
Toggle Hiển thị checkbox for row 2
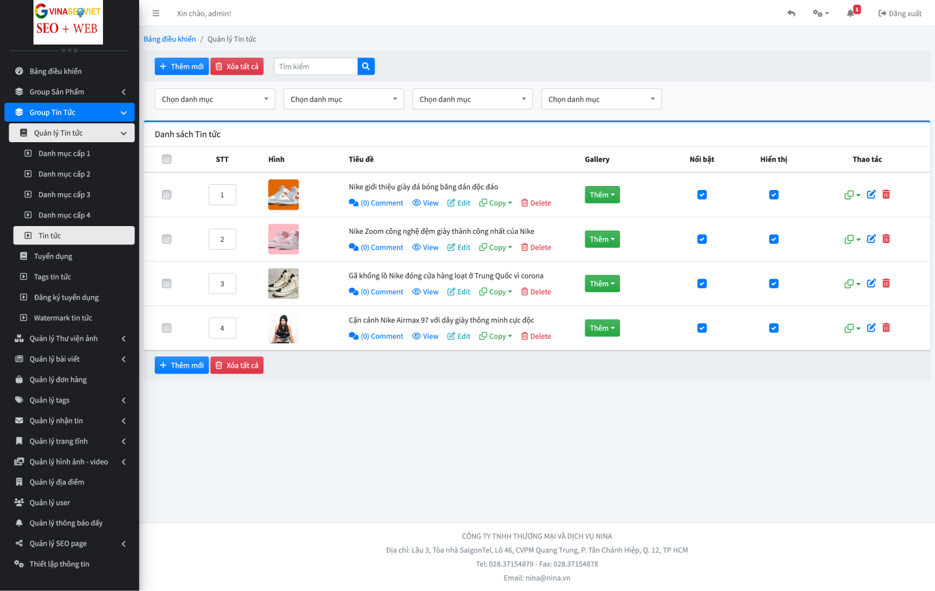pos(774,239)
